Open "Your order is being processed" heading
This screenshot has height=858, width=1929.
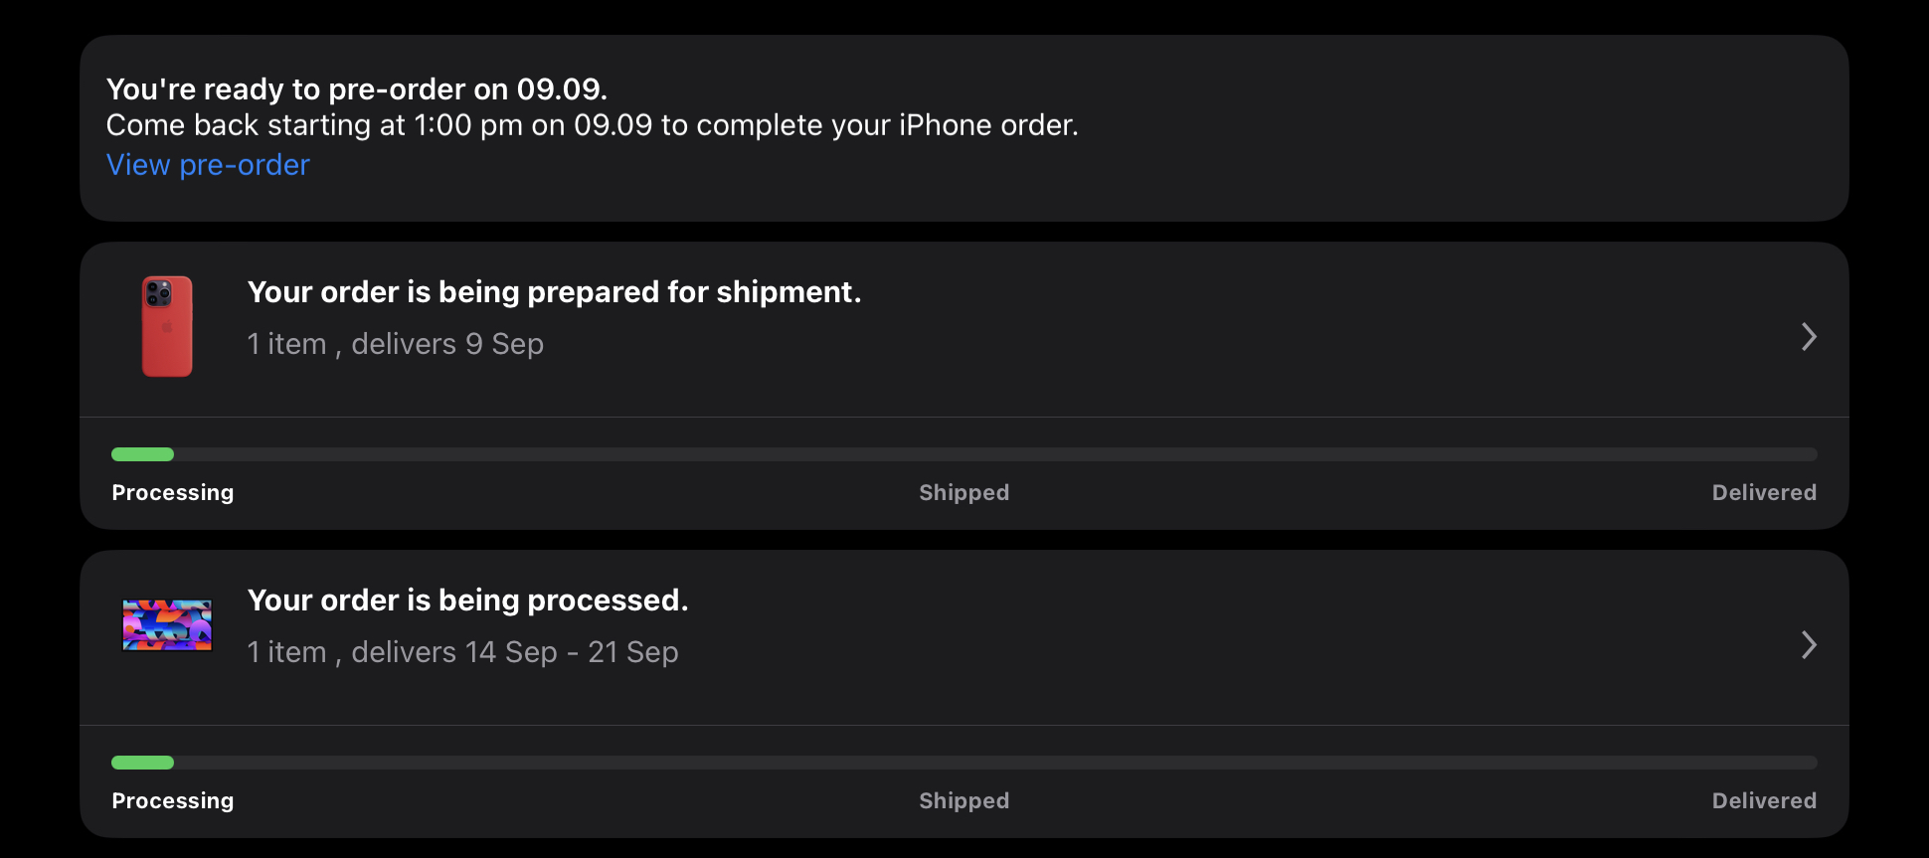[467, 601]
